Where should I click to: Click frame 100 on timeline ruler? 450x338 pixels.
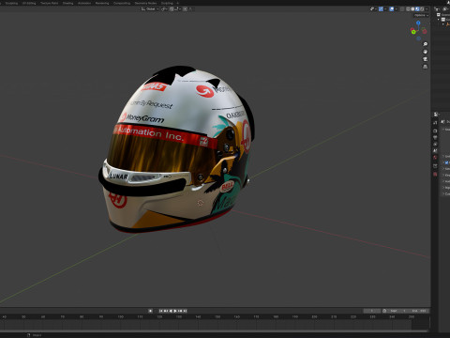point(120,316)
